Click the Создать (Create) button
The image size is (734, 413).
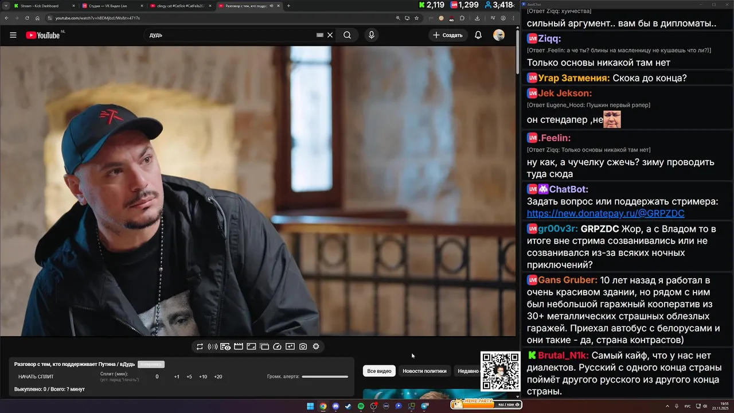(448, 35)
